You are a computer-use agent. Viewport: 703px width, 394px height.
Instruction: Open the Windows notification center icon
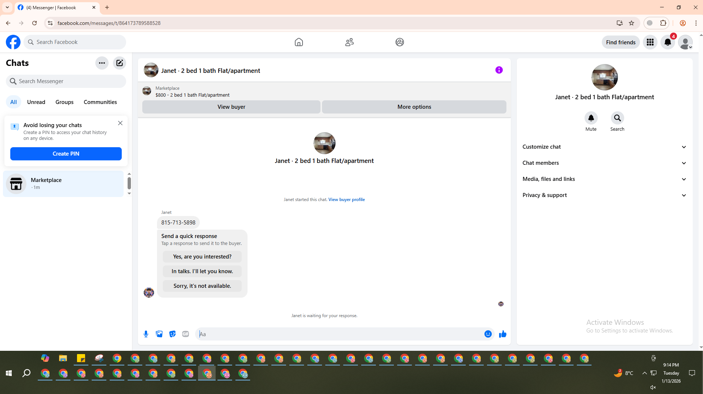click(x=692, y=373)
